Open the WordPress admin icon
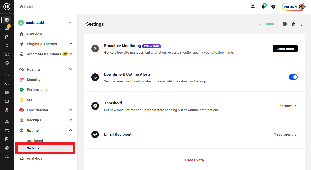Image resolution: width=311 pixels, height=170 pixels. (x=293, y=24)
